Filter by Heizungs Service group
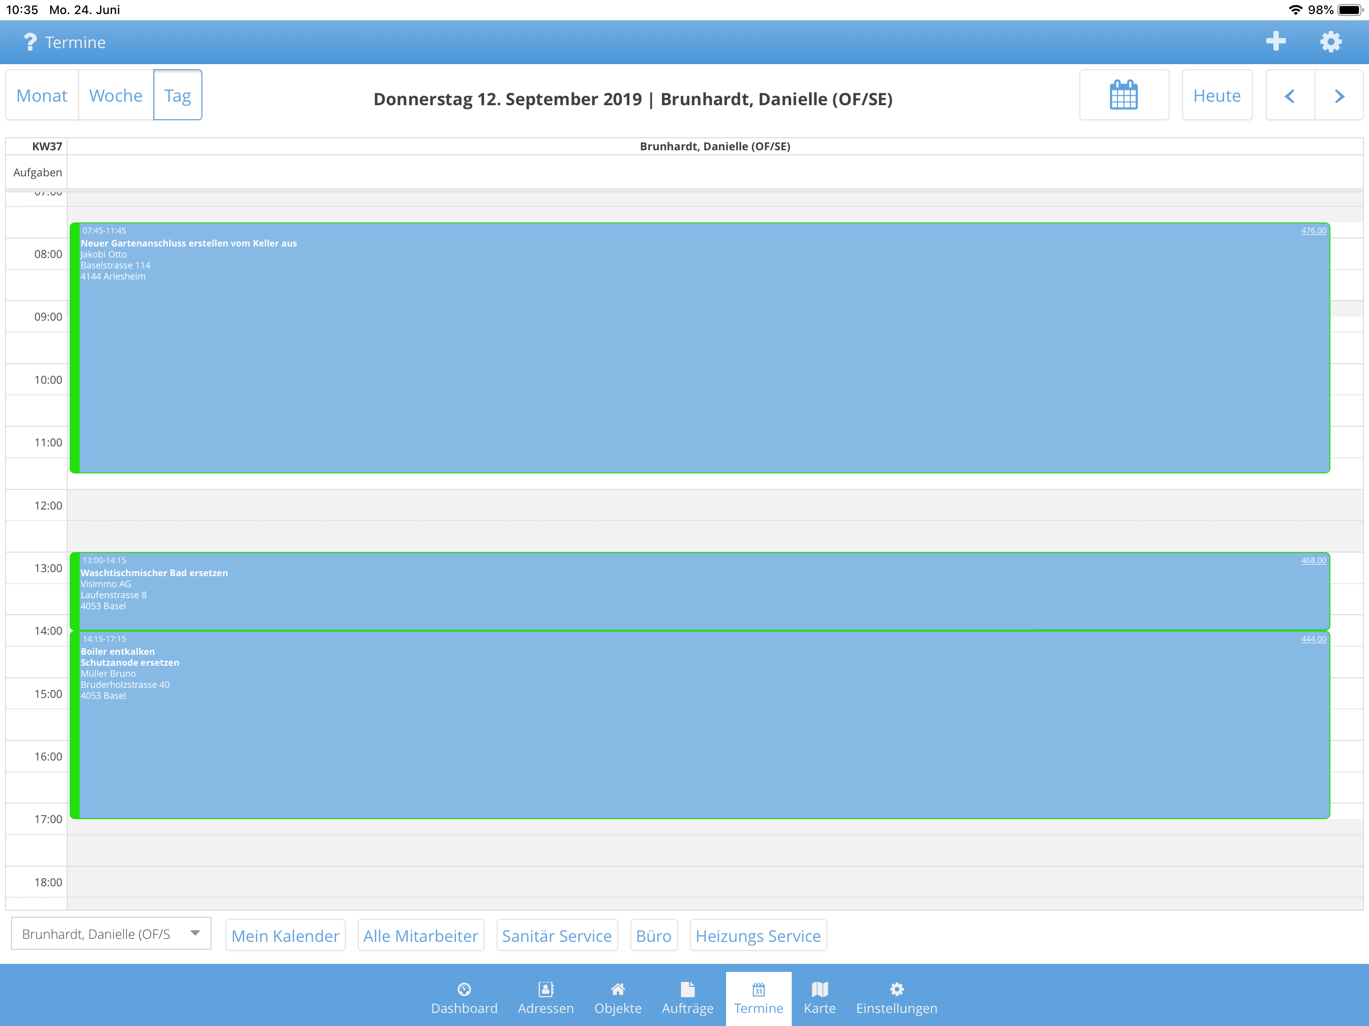The height and width of the screenshot is (1026, 1369). [758, 936]
